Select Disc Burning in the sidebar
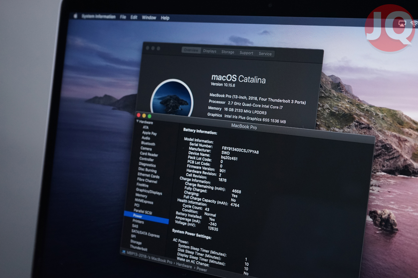The width and height of the screenshot is (418, 278). 147,170
